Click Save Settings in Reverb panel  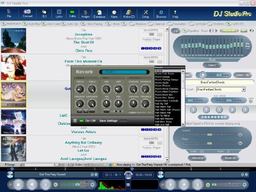click(108, 121)
